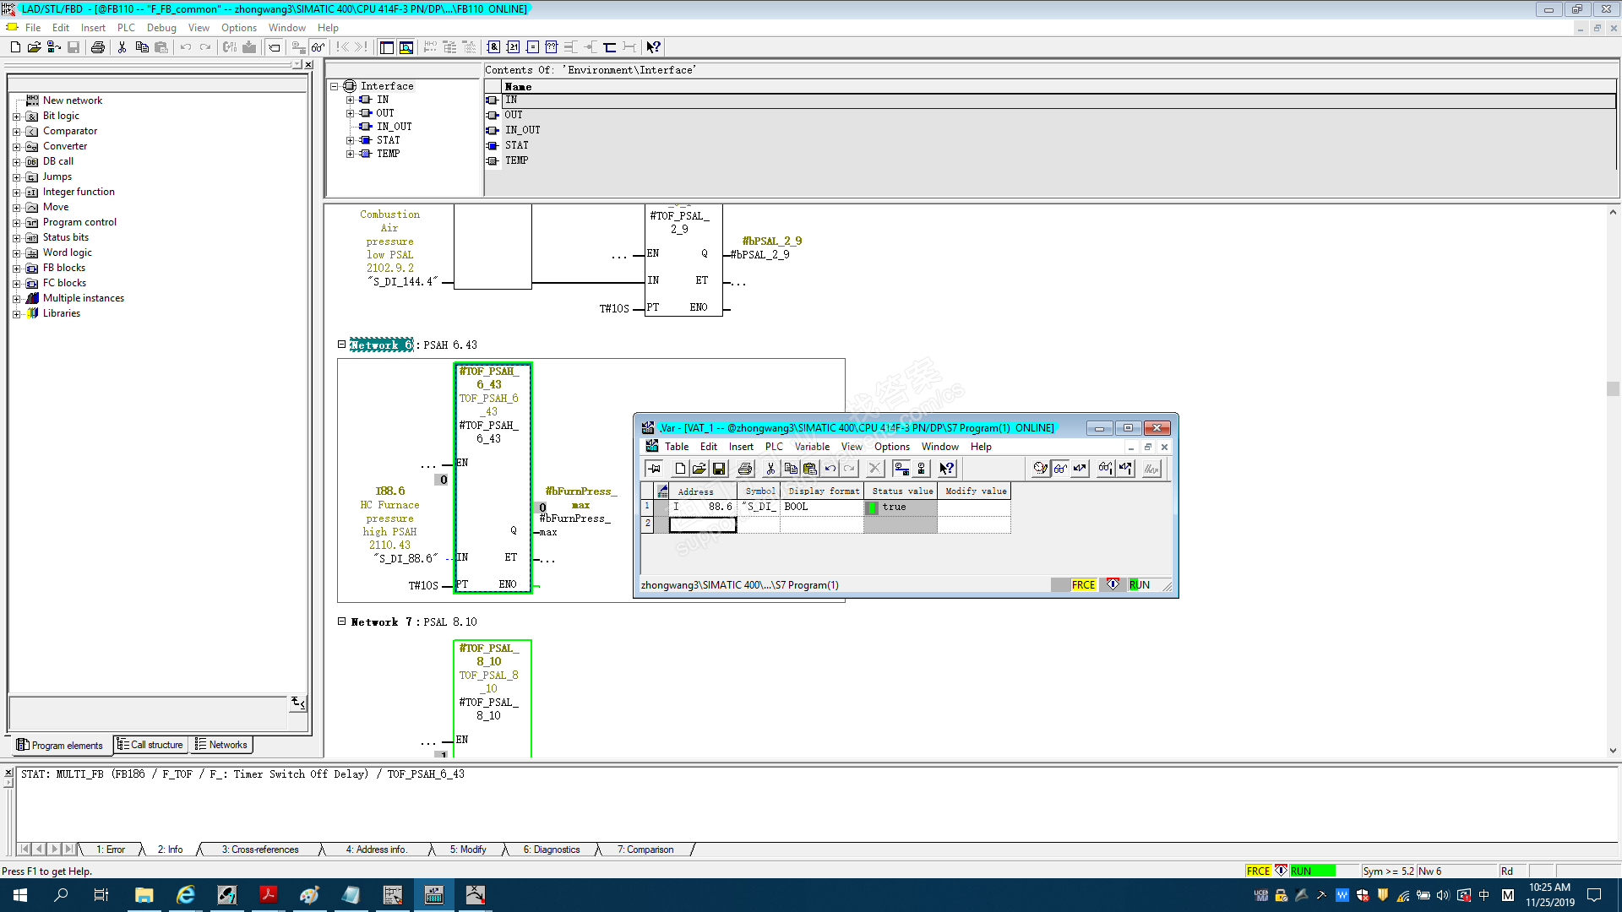Click the empty box (??) toolbar icon

point(552,47)
